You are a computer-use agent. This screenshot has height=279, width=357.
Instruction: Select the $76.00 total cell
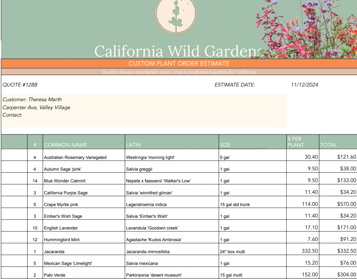pos(338,261)
